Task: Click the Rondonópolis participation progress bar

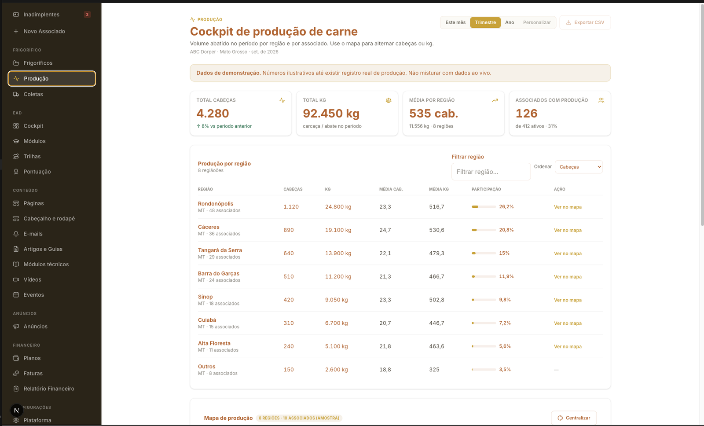Action: [484, 206]
